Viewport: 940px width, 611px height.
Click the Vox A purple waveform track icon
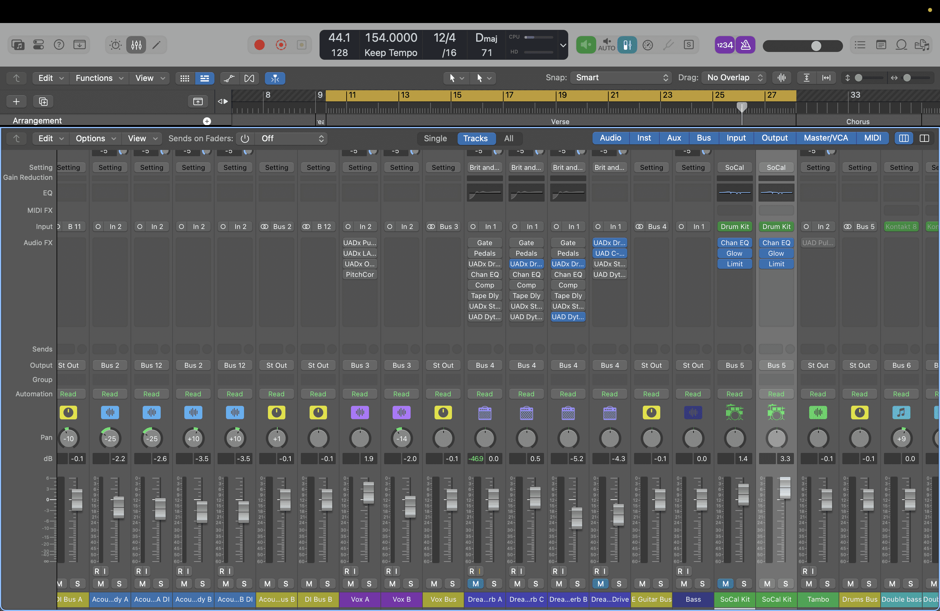pos(360,413)
